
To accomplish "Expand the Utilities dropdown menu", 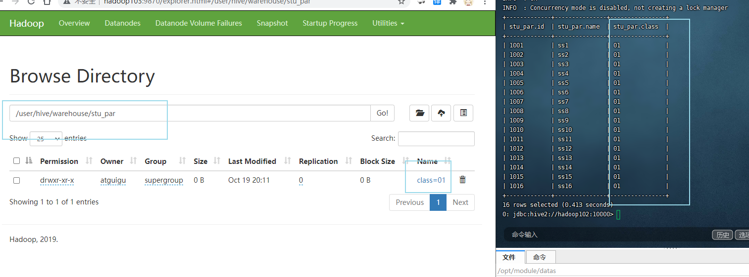I will click(388, 23).
